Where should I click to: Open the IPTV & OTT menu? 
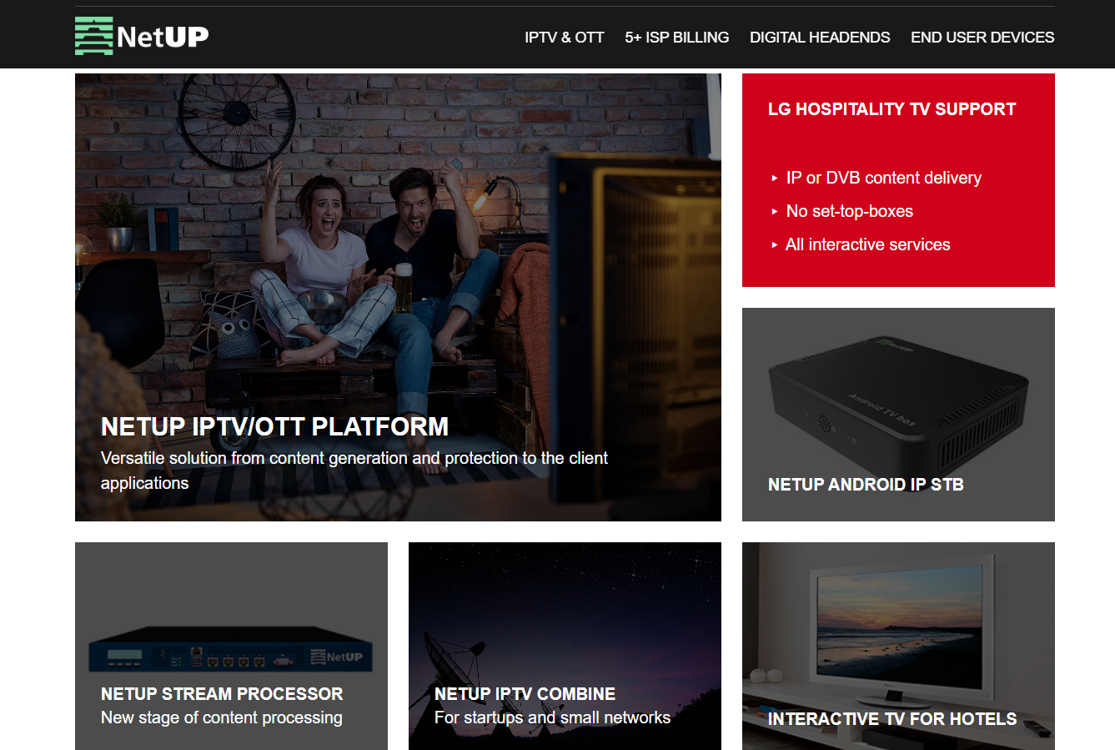[564, 38]
